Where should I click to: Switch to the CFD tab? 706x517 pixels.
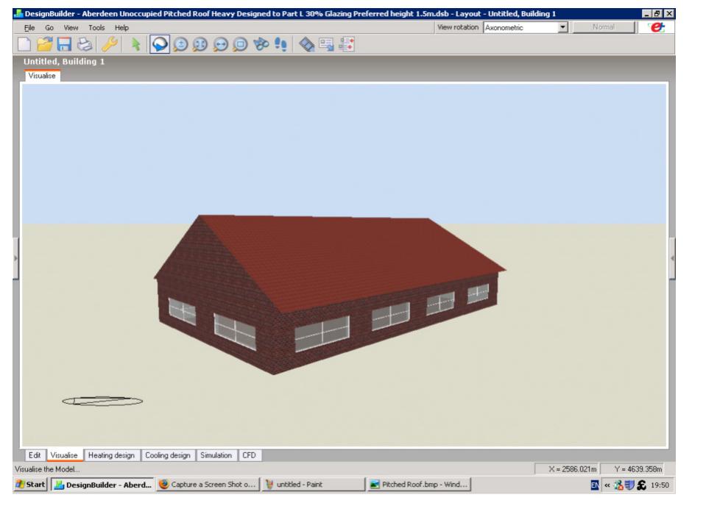tap(249, 455)
